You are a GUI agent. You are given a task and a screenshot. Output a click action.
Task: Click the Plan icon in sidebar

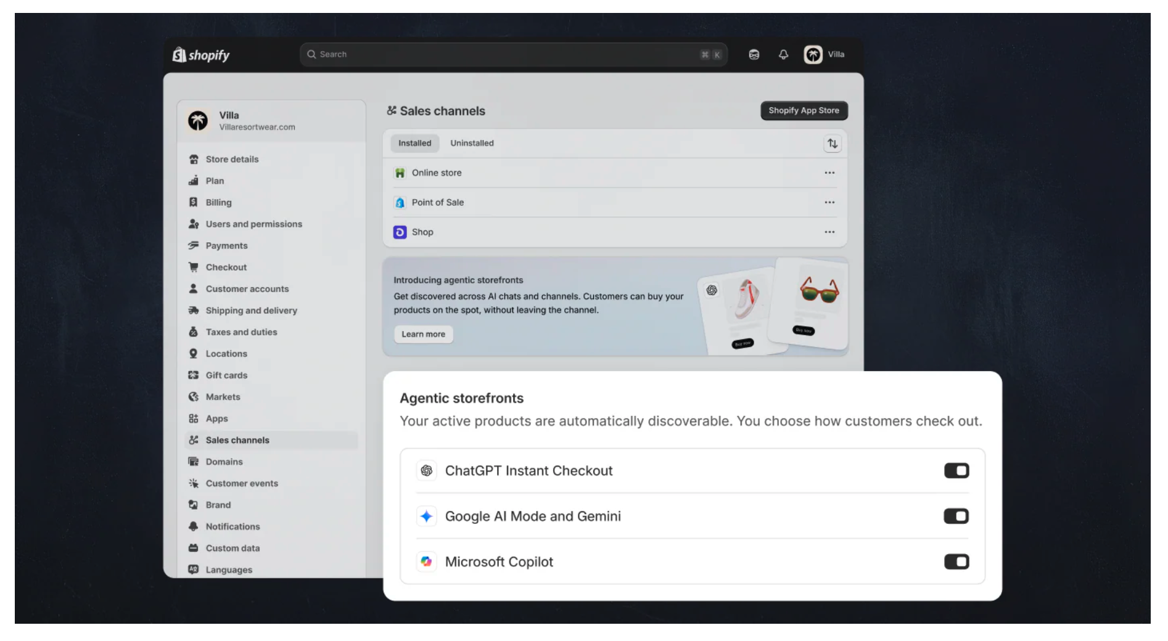(x=194, y=181)
